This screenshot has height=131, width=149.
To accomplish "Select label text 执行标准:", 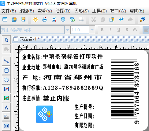I will (x=32, y=88).
